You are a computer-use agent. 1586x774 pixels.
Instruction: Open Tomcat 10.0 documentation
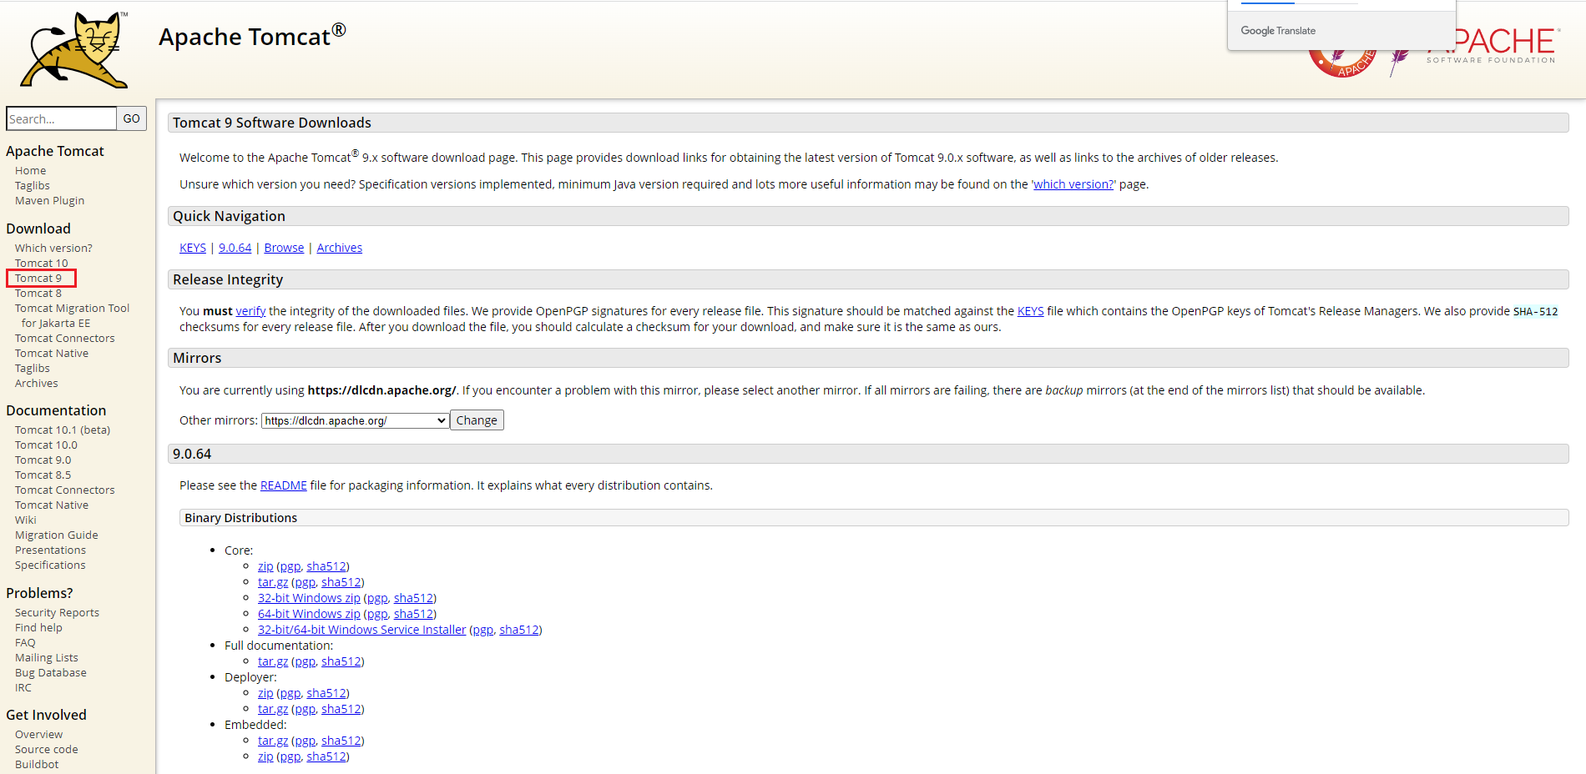click(46, 445)
